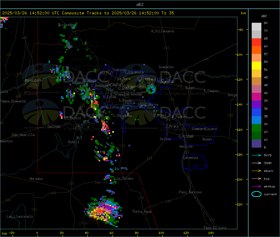The height and width of the screenshot is (237, 280).
Task: Click the El_Desvio location label
Action: (x=72, y=118)
